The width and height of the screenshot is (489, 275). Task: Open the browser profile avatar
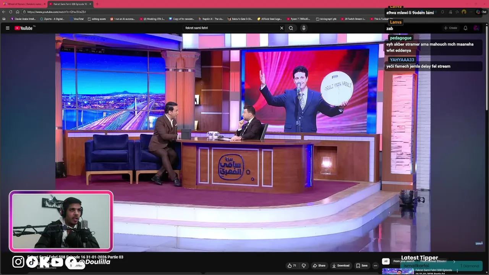point(464,12)
